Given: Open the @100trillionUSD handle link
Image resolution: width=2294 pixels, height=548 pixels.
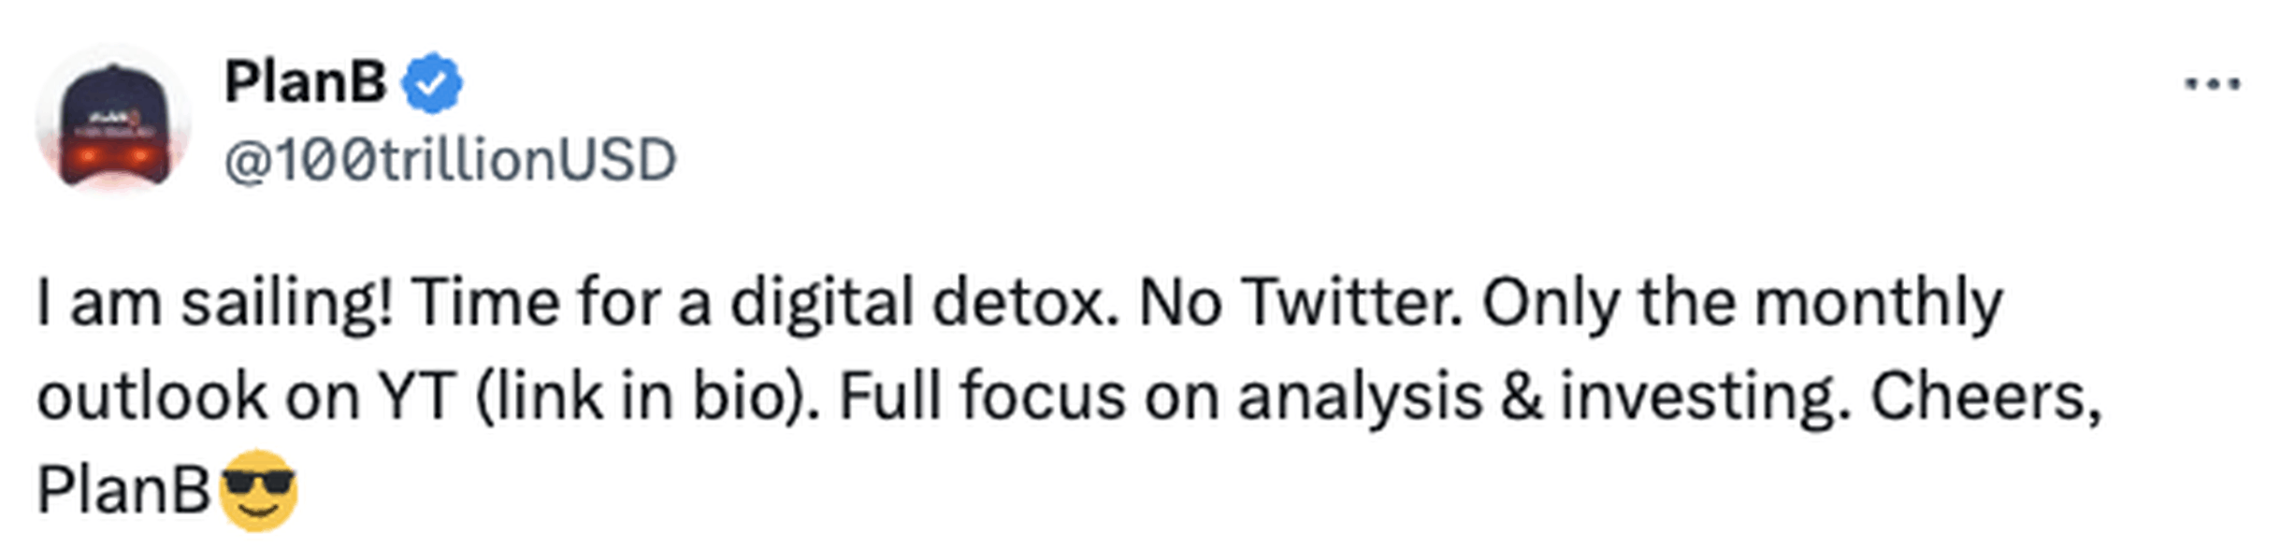Looking at the screenshot, I should click(450, 160).
